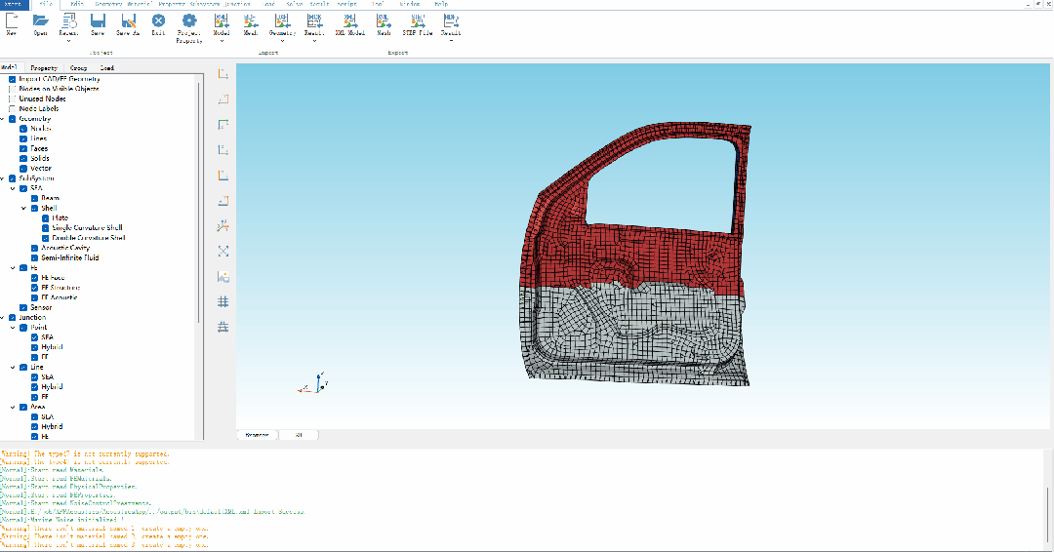Click the model tree vertical scrollbar

[x=199, y=202]
